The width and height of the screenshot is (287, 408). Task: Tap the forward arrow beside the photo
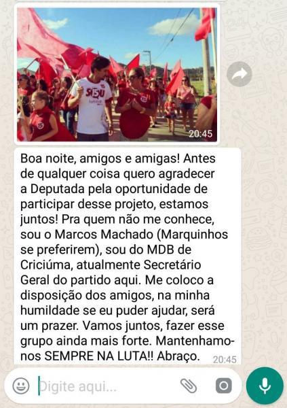240,74
